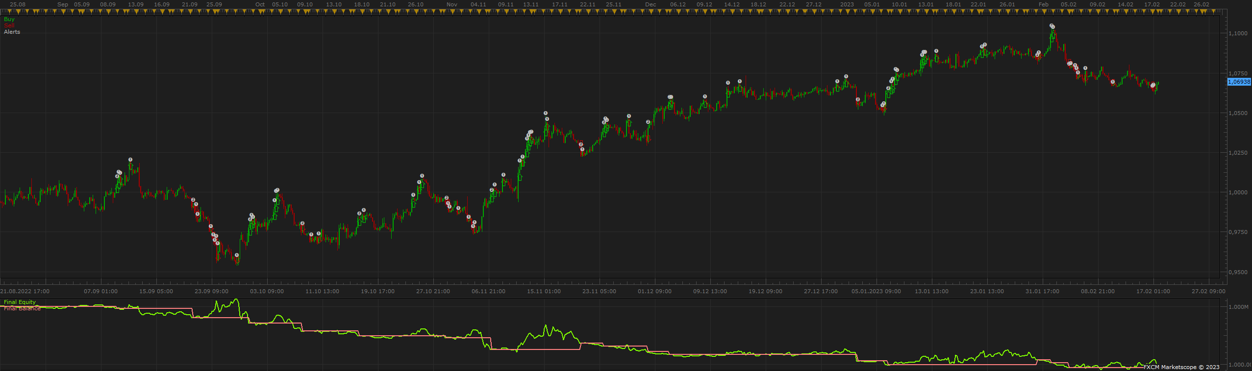Click the green Buy legend label
1252x371 pixels.
pyautogui.click(x=9, y=19)
